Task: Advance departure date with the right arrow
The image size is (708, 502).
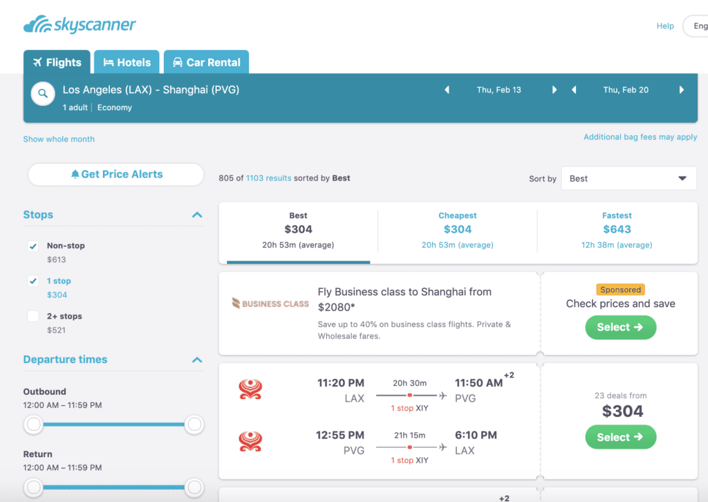Action: (555, 89)
